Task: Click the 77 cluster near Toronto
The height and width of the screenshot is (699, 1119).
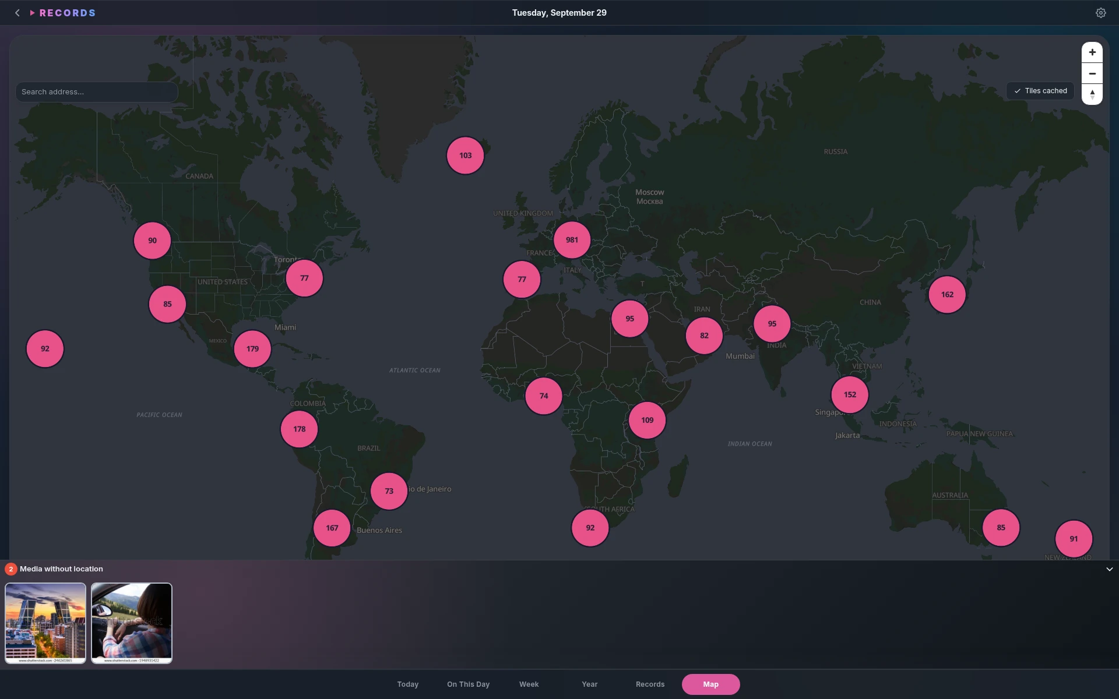Action: click(x=304, y=278)
